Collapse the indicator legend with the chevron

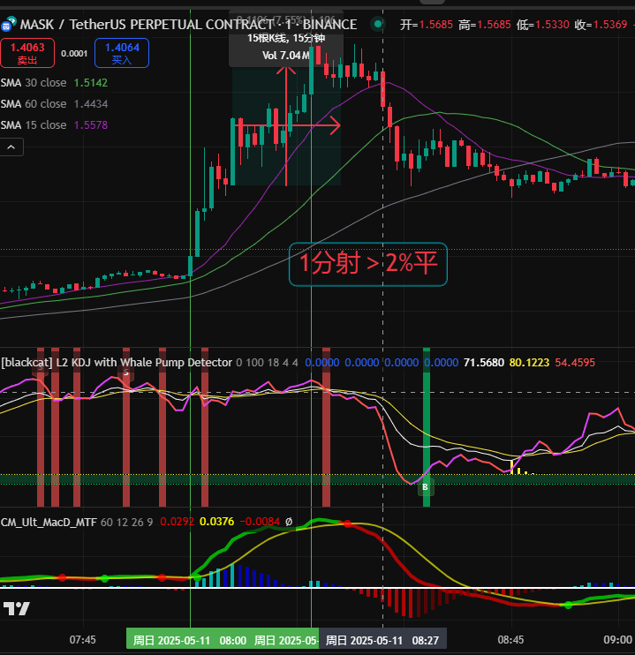coord(11,147)
